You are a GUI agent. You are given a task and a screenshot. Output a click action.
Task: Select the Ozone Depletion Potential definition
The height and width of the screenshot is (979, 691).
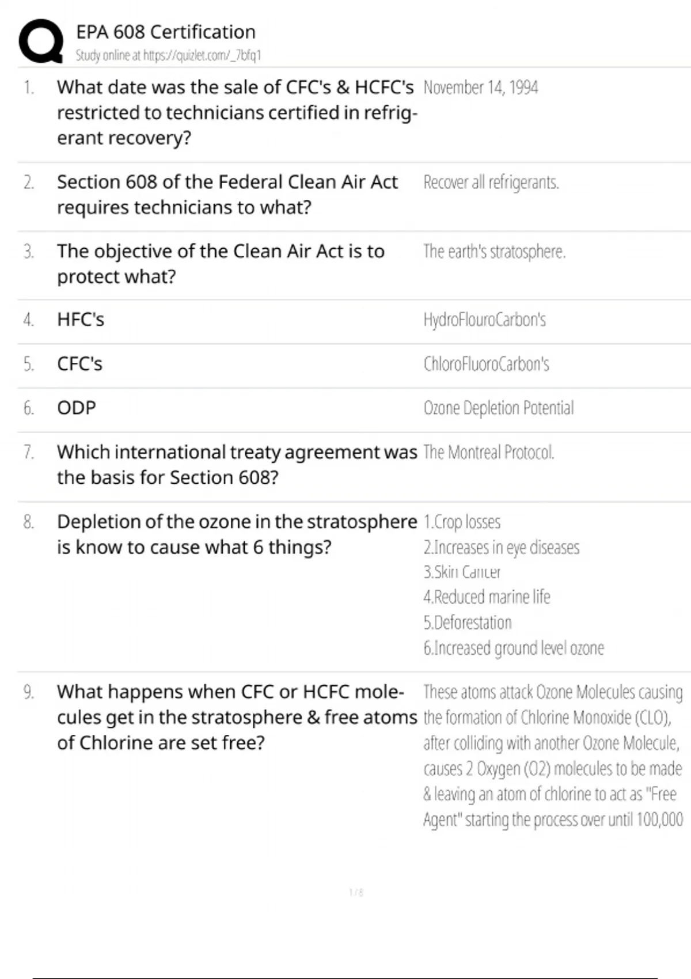coord(499,408)
